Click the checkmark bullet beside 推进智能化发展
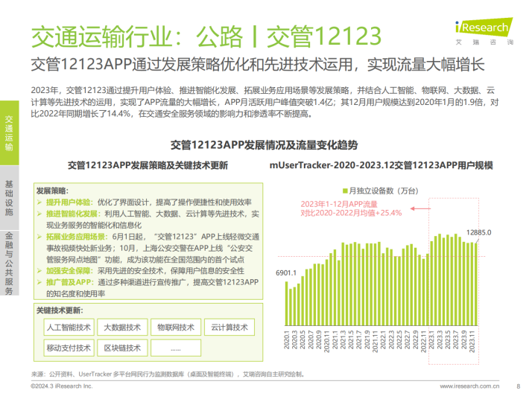Image resolution: width=529 pixels, height=396 pixels. click(41, 214)
